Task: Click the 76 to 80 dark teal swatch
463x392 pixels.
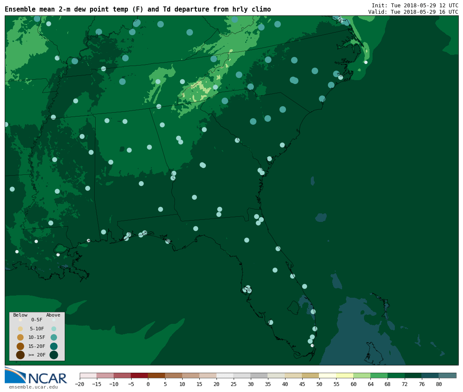Action: (x=430, y=375)
